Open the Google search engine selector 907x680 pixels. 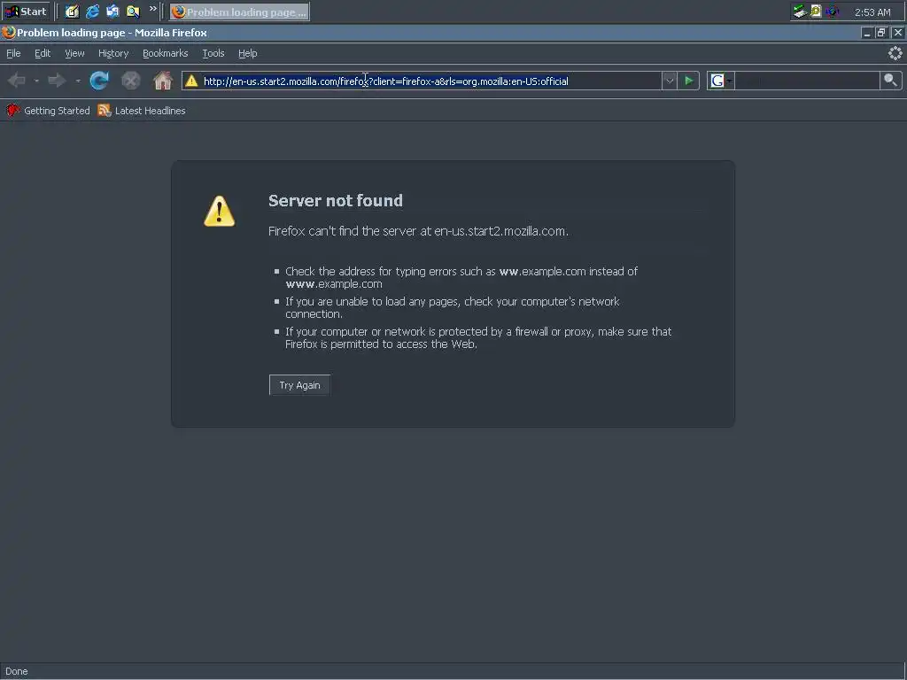pos(721,81)
